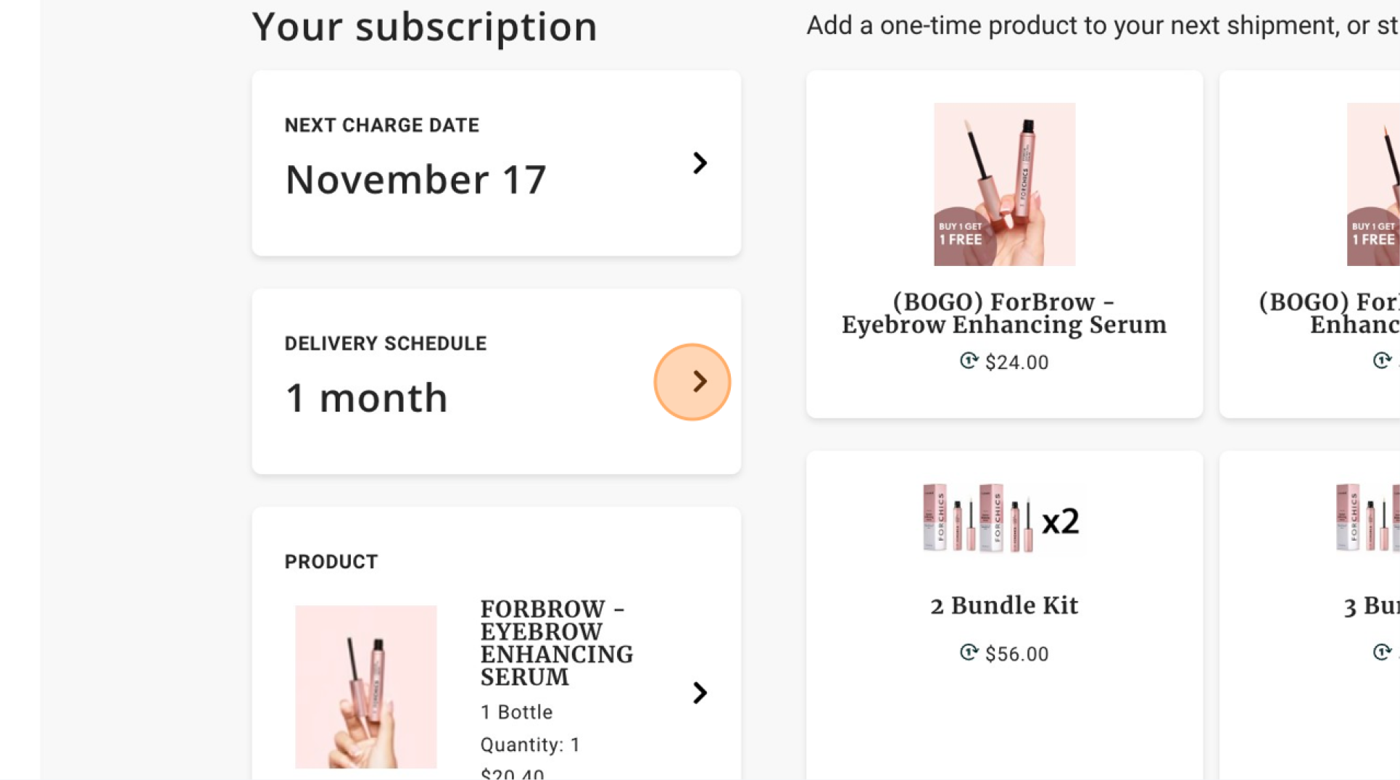Select 2 Bundle Kit product image
Screen dimensions: 1400x780
1001,518
